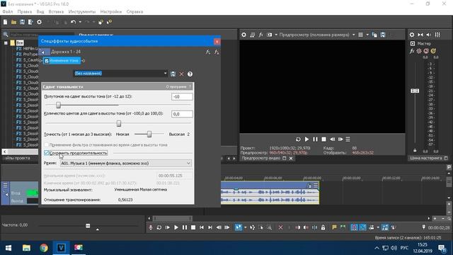
Task: Open plugin help question mark icon
Action: click(190, 74)
